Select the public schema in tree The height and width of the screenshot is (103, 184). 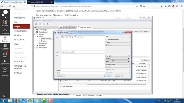(x=45, y=41)
